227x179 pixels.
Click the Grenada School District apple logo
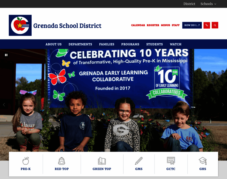pos(20,25)
